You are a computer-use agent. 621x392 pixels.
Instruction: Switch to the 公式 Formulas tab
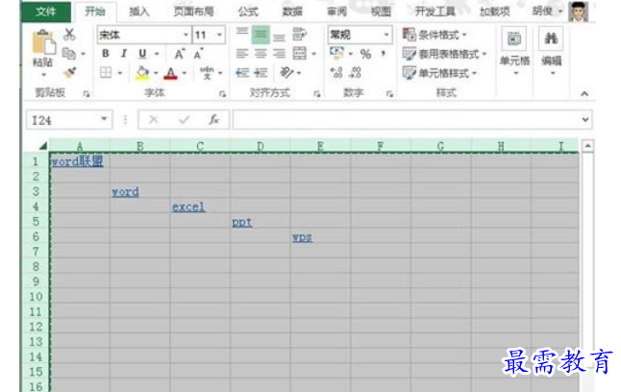pos(248,12)
